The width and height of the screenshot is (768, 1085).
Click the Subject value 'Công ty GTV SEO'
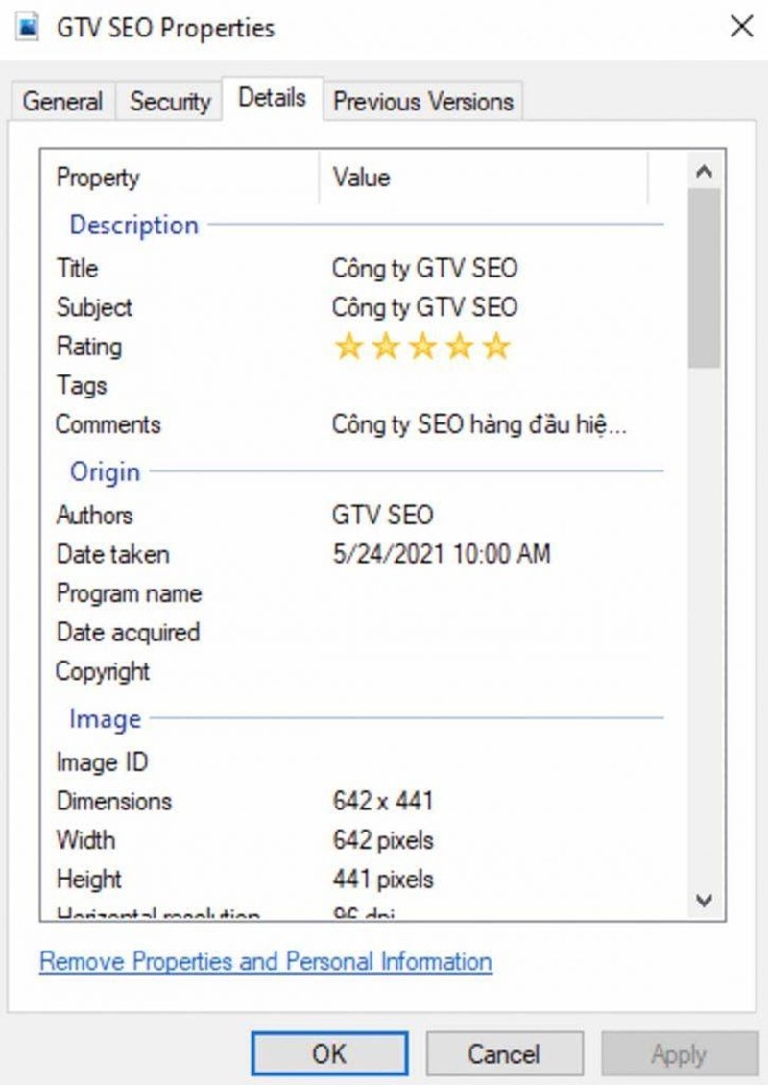tap(425, 307)
